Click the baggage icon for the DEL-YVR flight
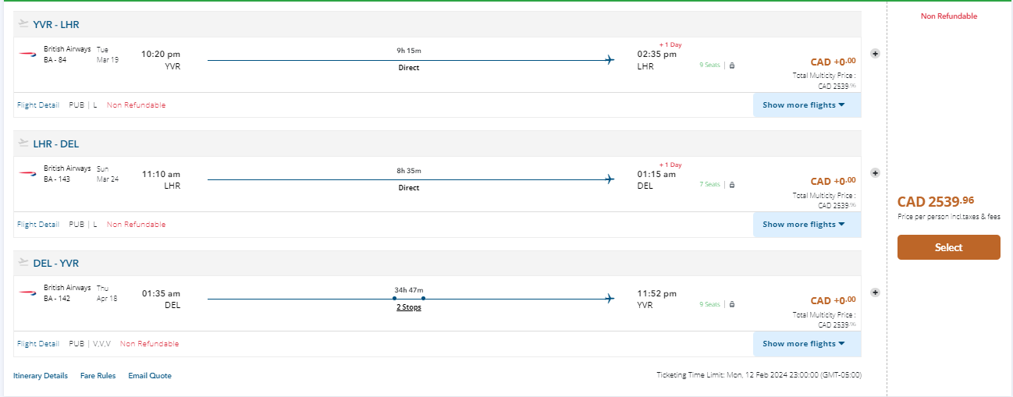The image size is (1013, 397). pos(732,304)
